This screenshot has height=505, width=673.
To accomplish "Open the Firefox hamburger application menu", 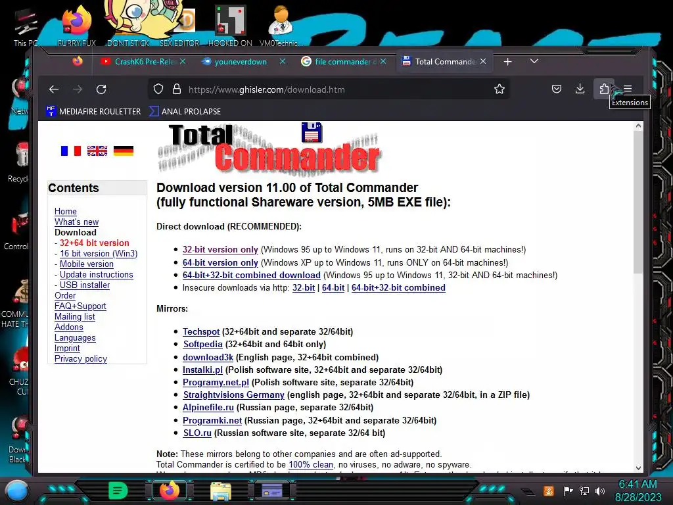I will [628, 89].
